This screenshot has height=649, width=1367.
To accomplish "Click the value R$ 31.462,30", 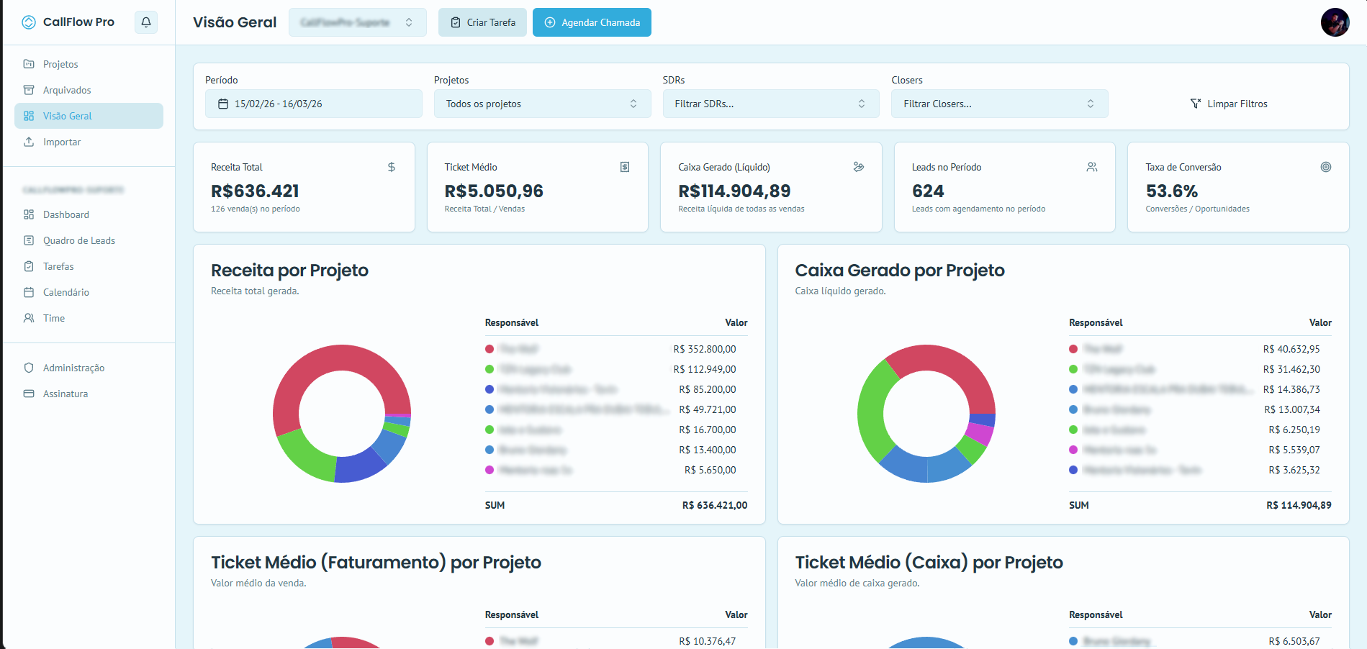I will pyautogui.click(x=1291, y=369).
